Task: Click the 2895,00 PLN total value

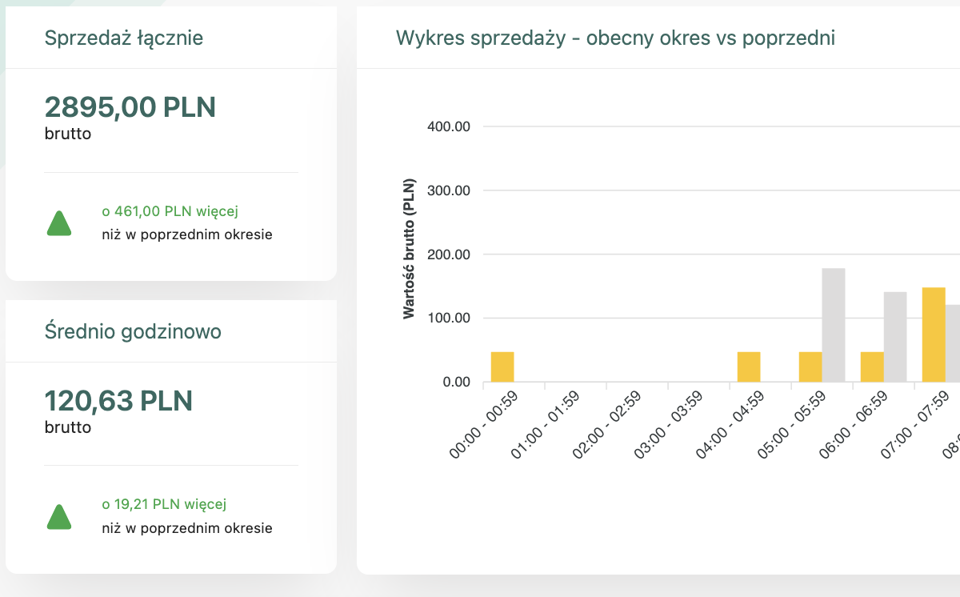Action: point(130,106)
